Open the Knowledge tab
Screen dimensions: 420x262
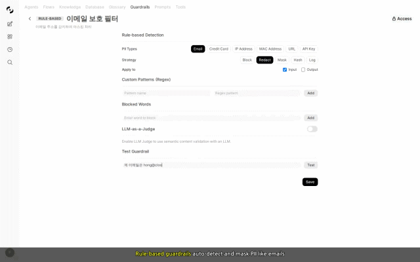(x=70, y=7)
